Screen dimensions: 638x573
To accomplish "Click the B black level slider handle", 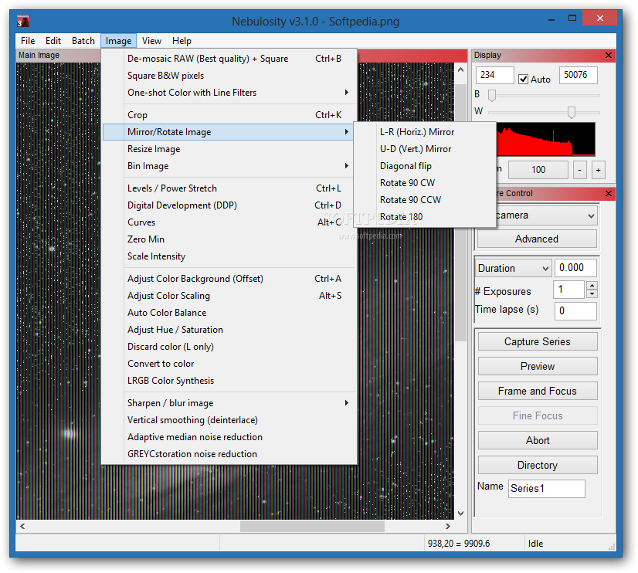I will point(492,95).
